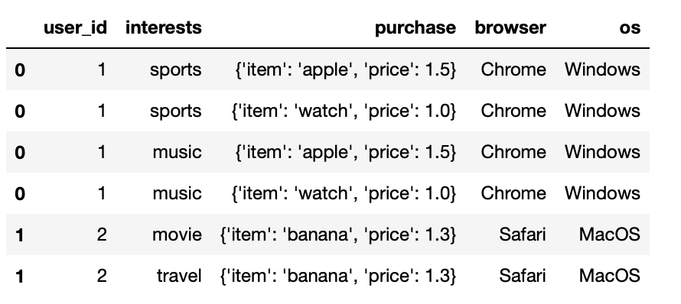This screenshot has height=304, width=681.
Task: Select the movie interests cell
Action: [177, 234]
